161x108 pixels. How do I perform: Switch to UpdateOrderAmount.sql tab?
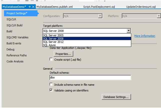[141, 7]
